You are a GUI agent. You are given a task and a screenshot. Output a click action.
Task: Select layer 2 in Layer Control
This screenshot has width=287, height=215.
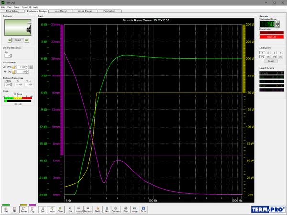coord(268,52)
